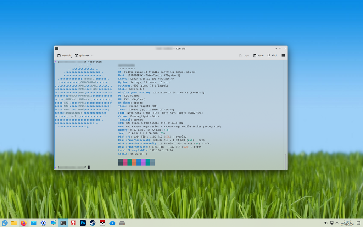Click the 'Local IP (enp2s0f1)' line
This screenshot has width=363, height=227.
coord(145,150)
